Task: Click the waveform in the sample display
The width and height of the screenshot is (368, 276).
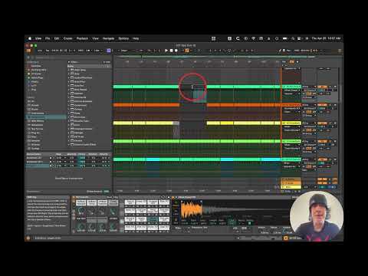Action: 191,209
